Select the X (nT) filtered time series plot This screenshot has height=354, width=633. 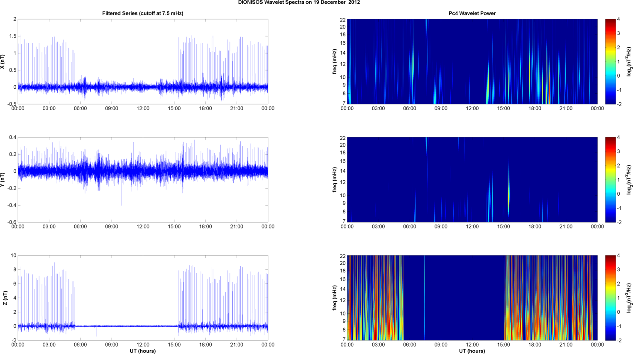[143, 61]
